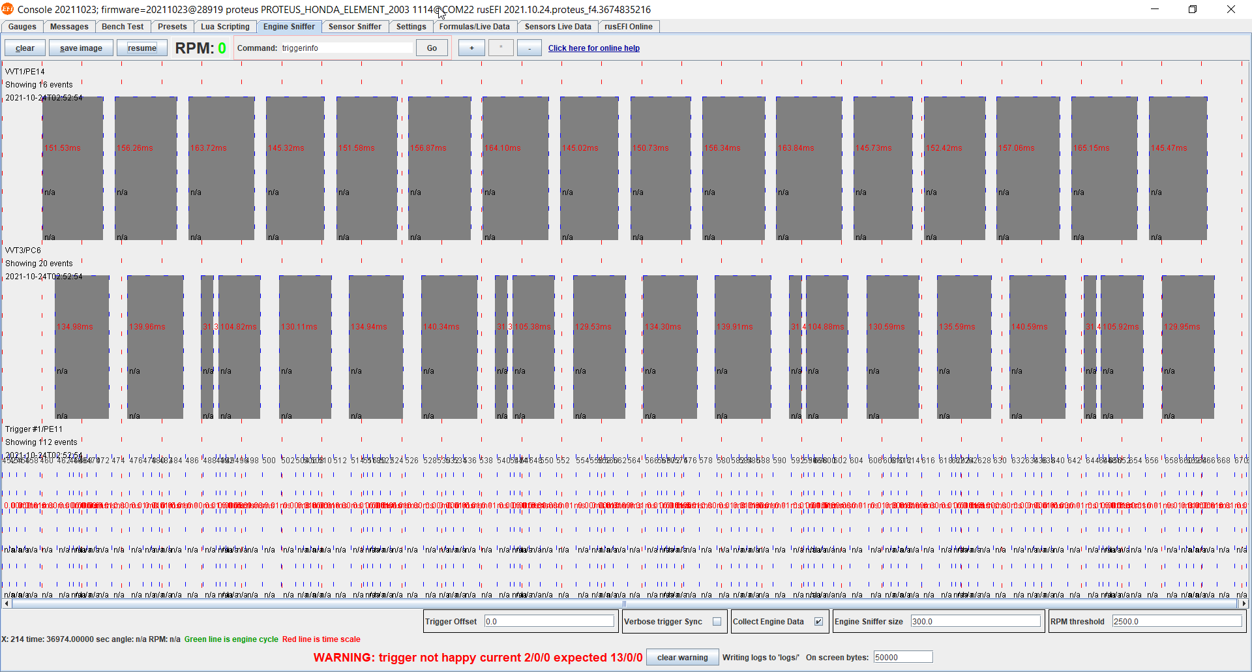
Task: Click the 140.34ms VVT3 pulse block
Action: [449, 347]
